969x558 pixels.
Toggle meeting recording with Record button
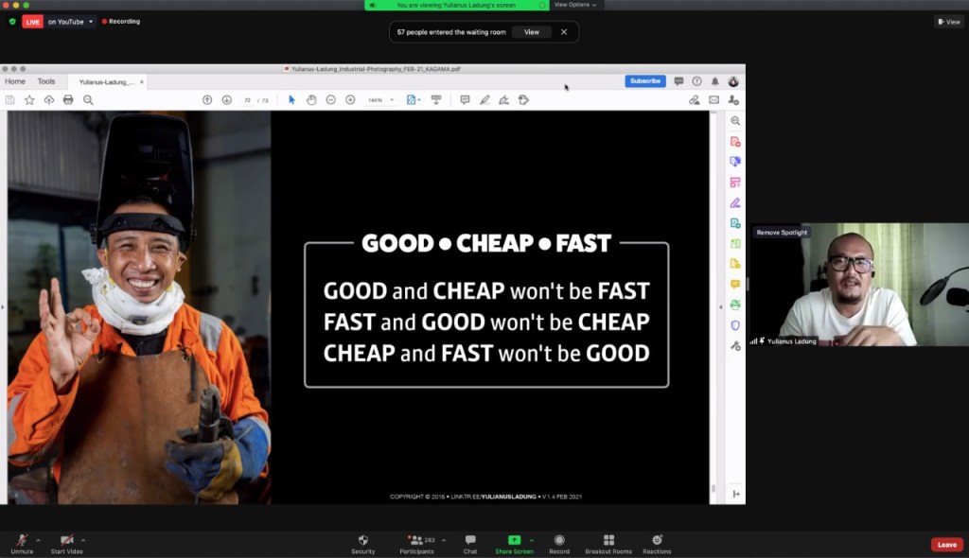coord(559,541)
